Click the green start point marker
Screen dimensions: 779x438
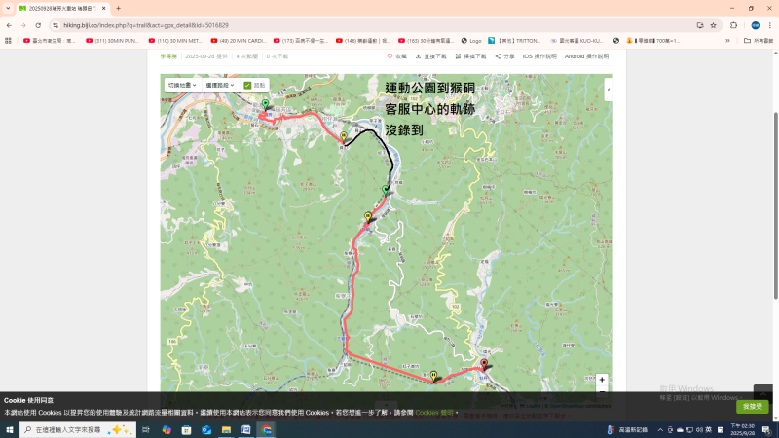(x=265, y=103)
